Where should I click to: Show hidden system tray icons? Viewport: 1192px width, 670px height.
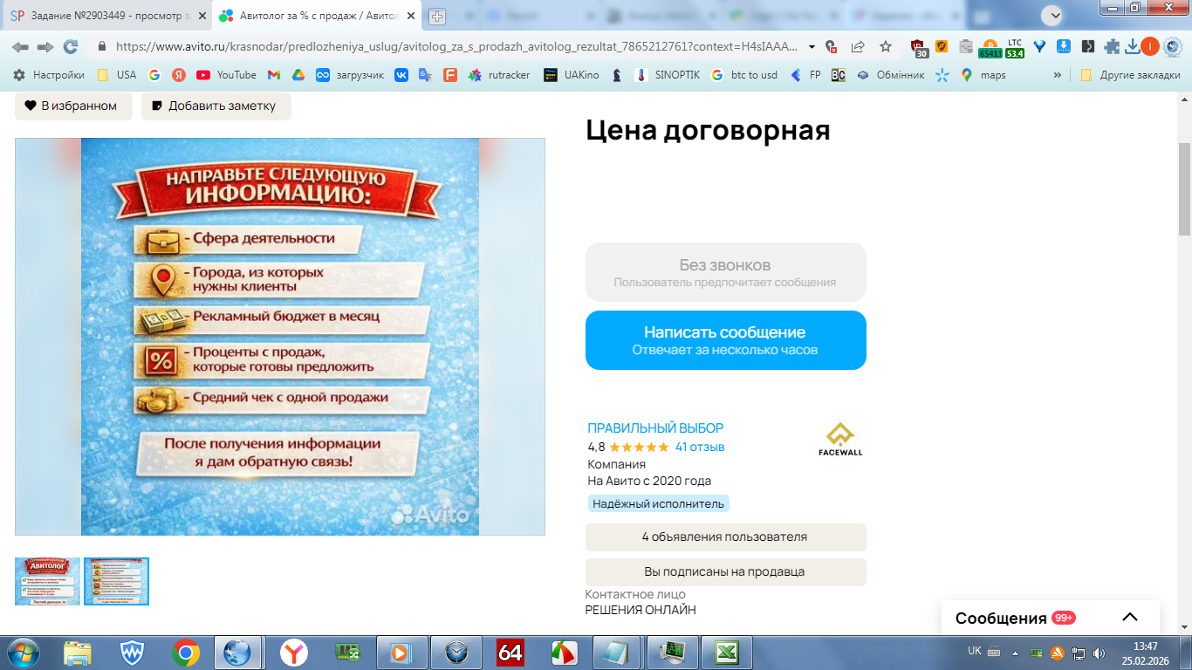[x=1015, y=653]
